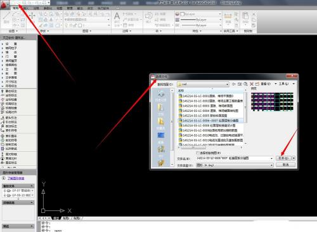This screenshot has width=317, height=232.
Task: Click the Open button in file dialog
Action: pyautogui.click(x=283, y=158)
